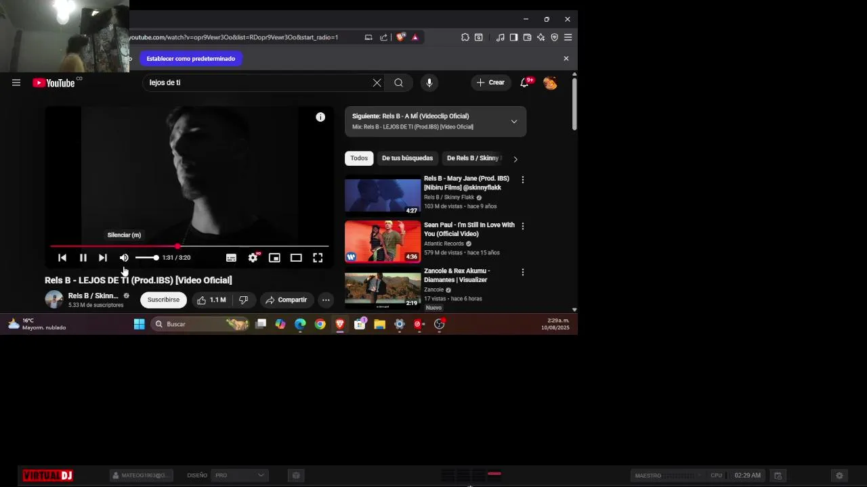The image size is (867, 487).
Task: Click Establecer como predeterminado button
Action: pyautogui.click(x=191, y=59)
